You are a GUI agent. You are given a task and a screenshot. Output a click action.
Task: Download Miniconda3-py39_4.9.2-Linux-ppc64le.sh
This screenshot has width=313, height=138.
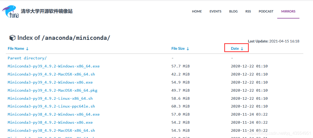pos(51,106)
